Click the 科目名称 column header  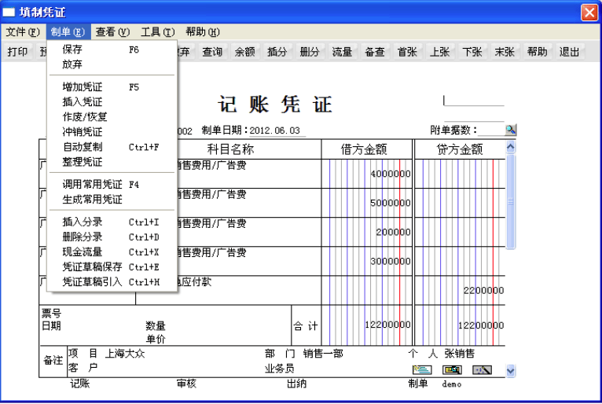(x=230, y=149)
